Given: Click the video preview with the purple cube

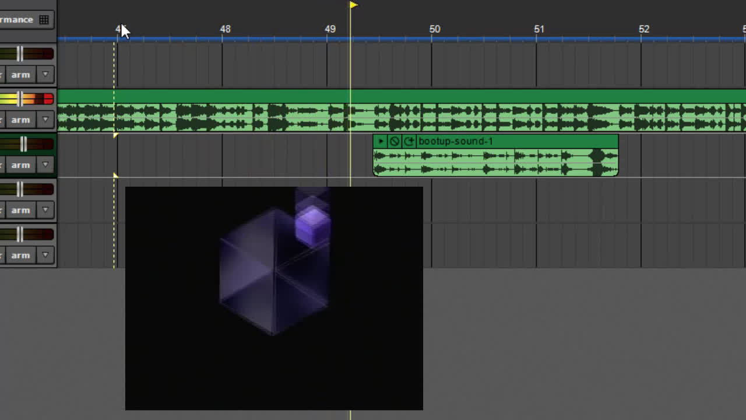Looking at the screenshot, I should coord(274,297).
